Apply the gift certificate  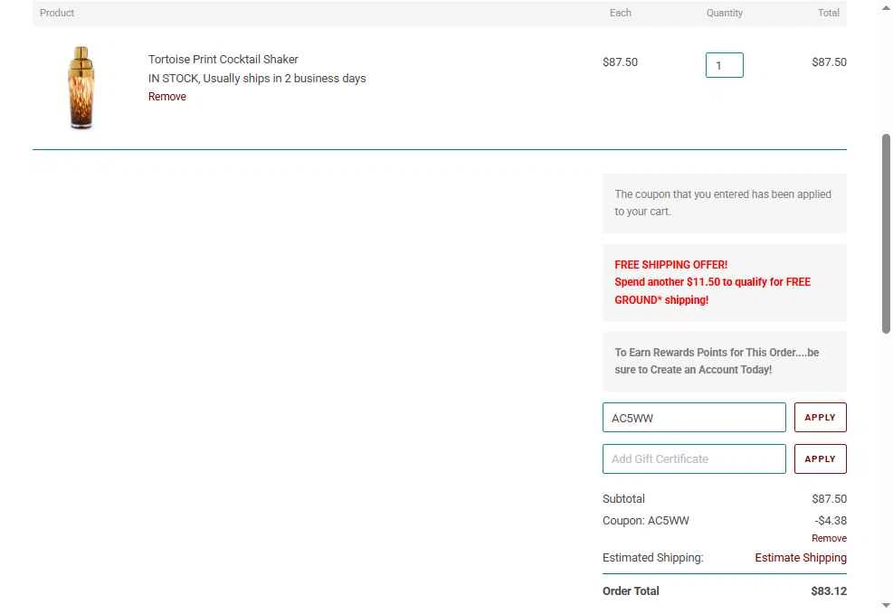tap(820, 459)
